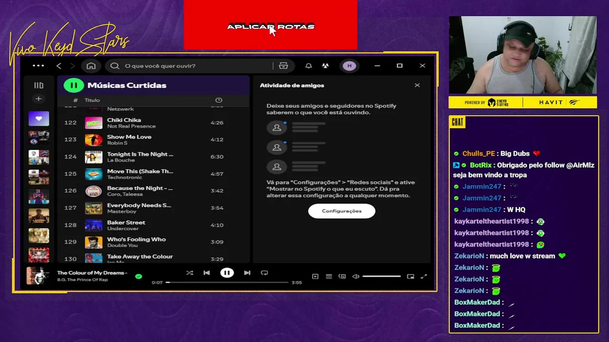Screen dimensions: 609x342
Task: Skip to next track
Action: (x=247, y=273)
